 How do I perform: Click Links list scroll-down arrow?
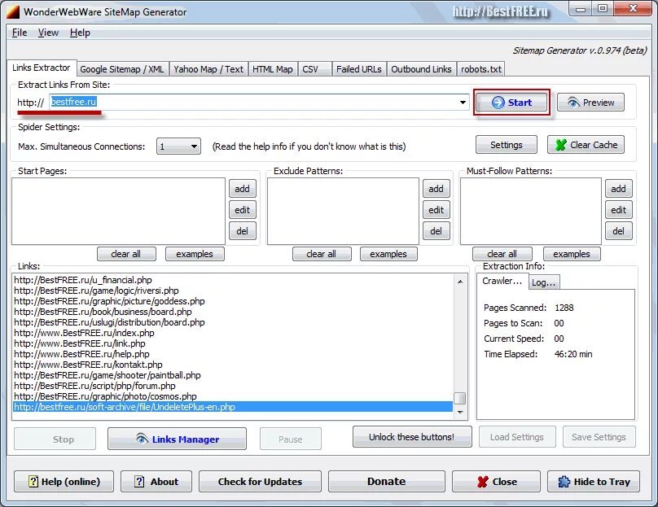point(460,413)
